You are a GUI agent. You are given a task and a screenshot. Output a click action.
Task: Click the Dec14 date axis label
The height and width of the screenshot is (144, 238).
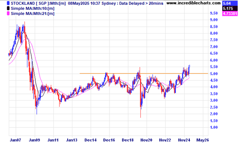pyautogui.click(x=91, y=140)
